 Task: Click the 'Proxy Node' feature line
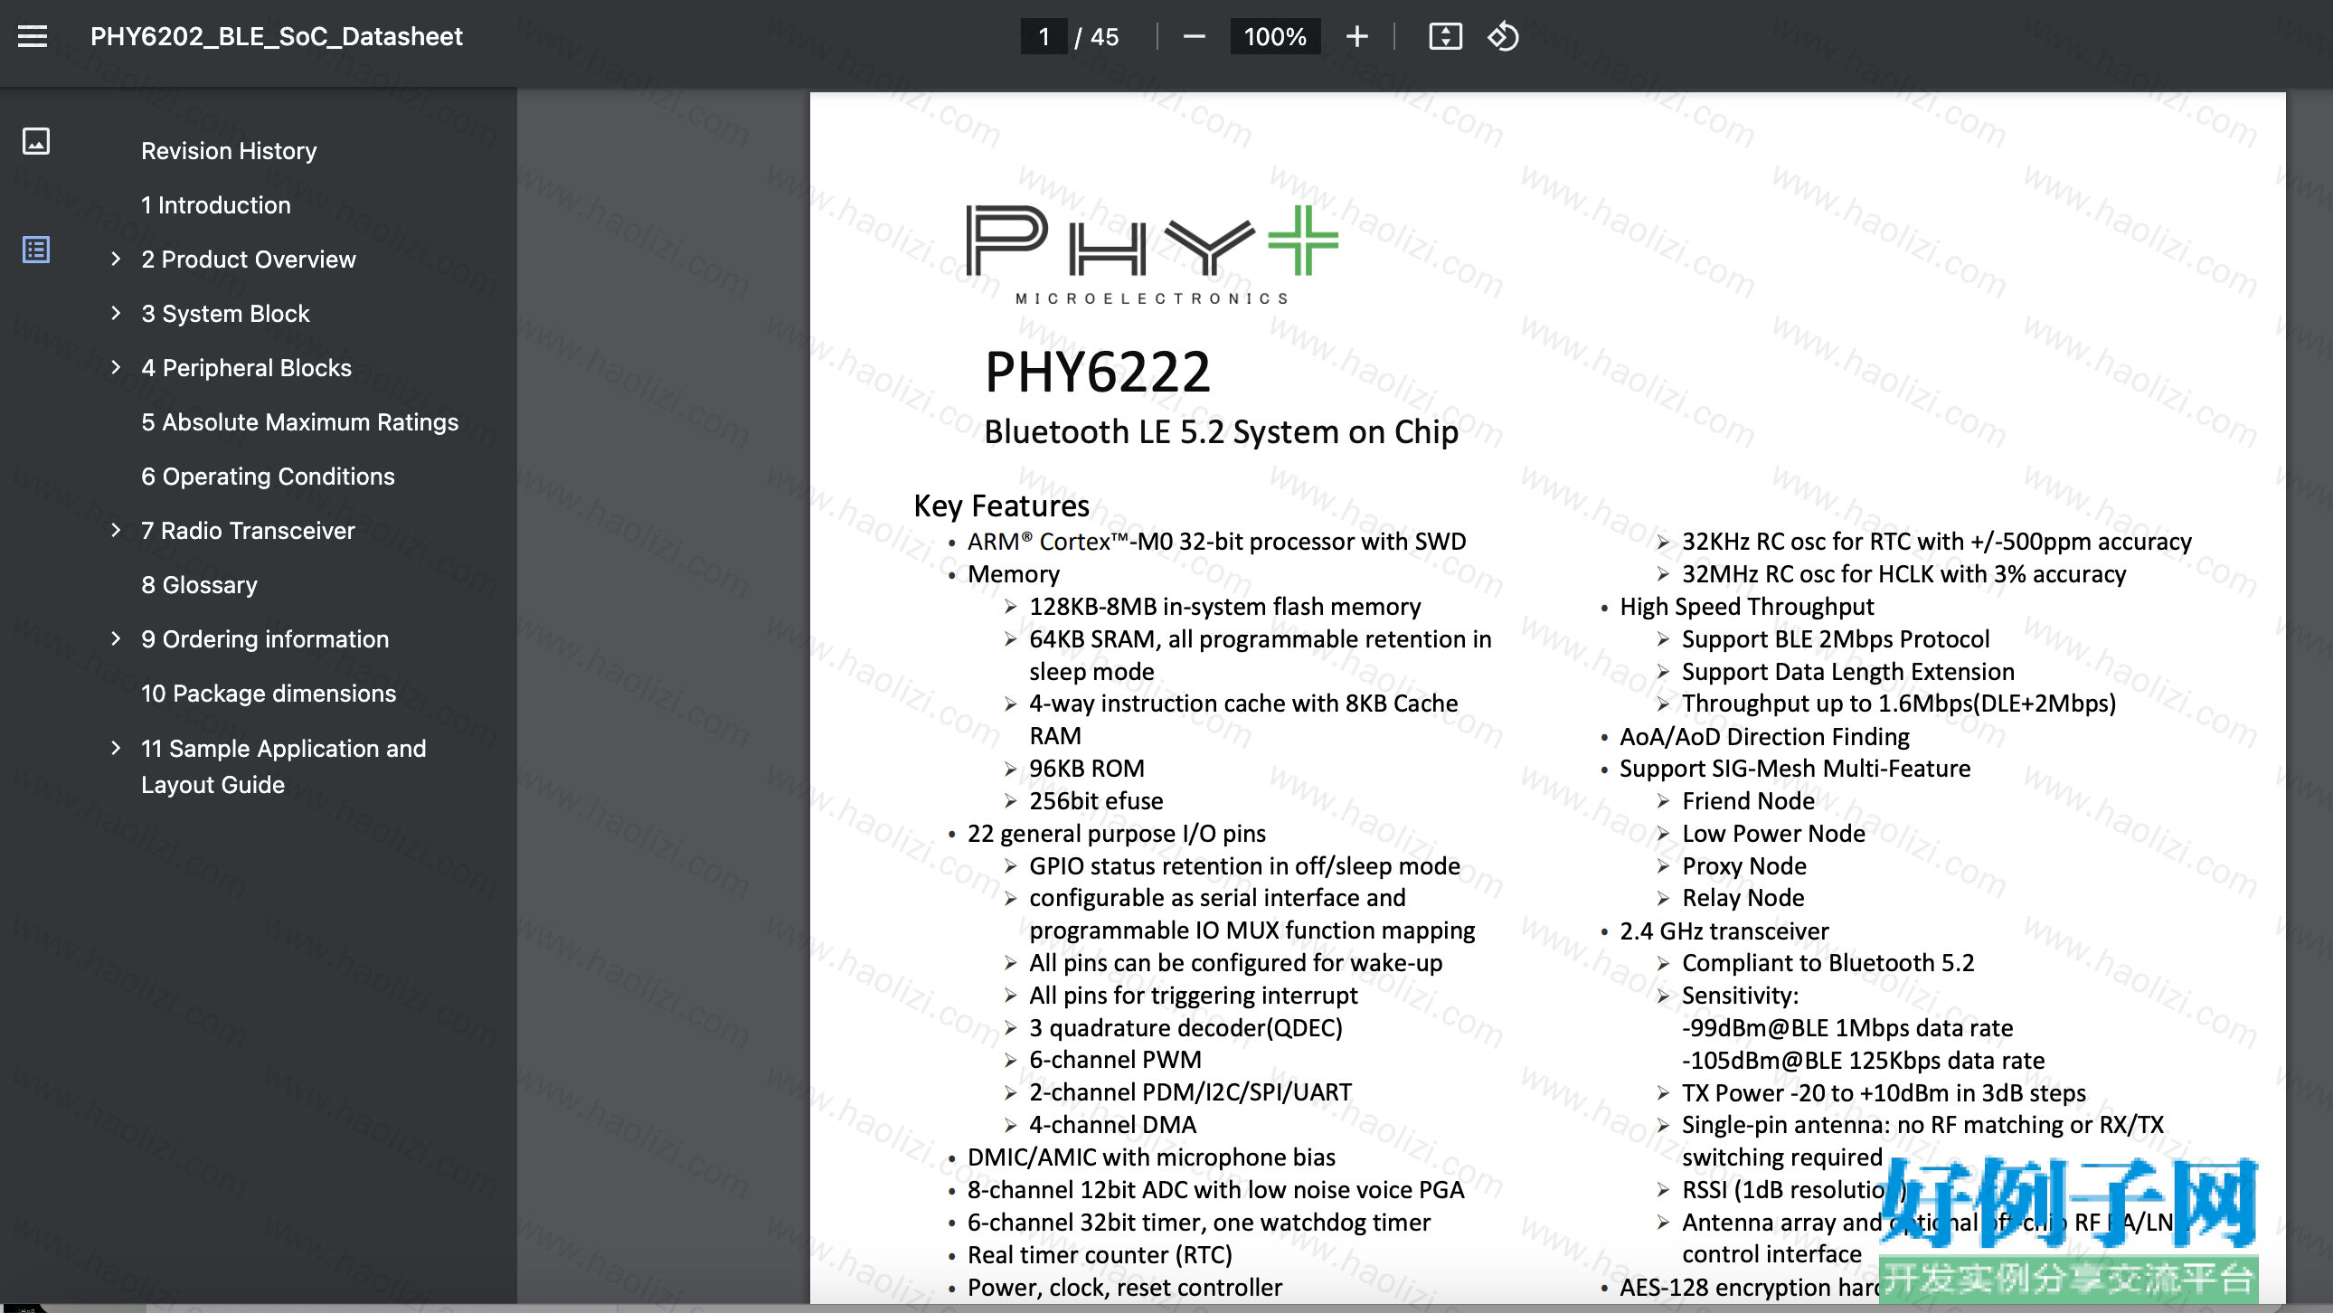click(1744, 865)
